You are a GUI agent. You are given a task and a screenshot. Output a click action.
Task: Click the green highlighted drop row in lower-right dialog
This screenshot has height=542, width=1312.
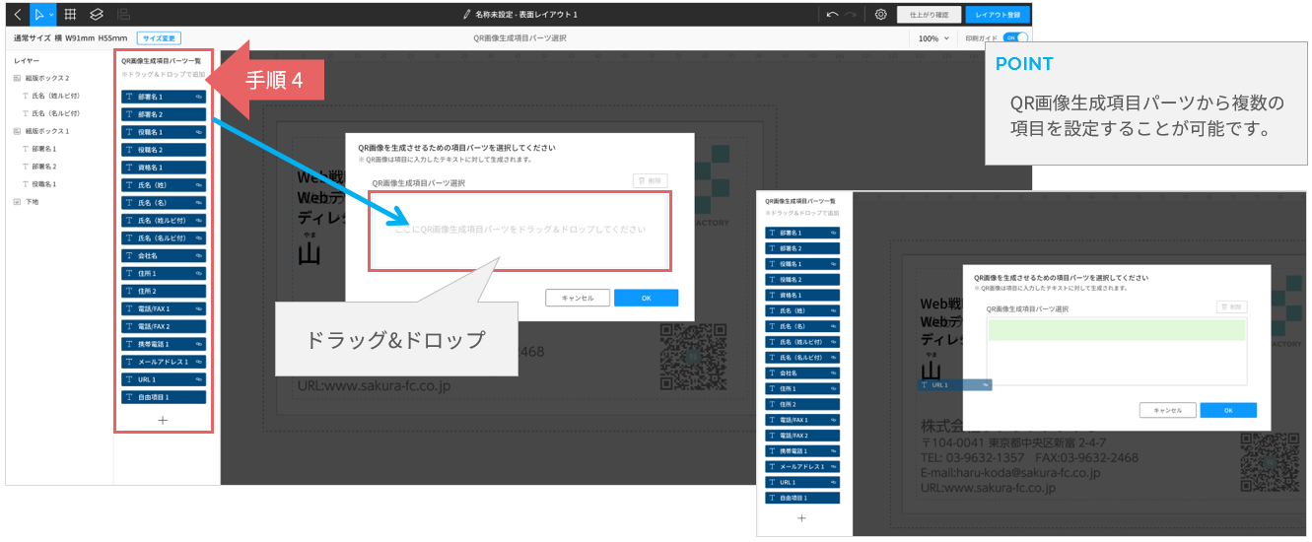coord(1117,330)
